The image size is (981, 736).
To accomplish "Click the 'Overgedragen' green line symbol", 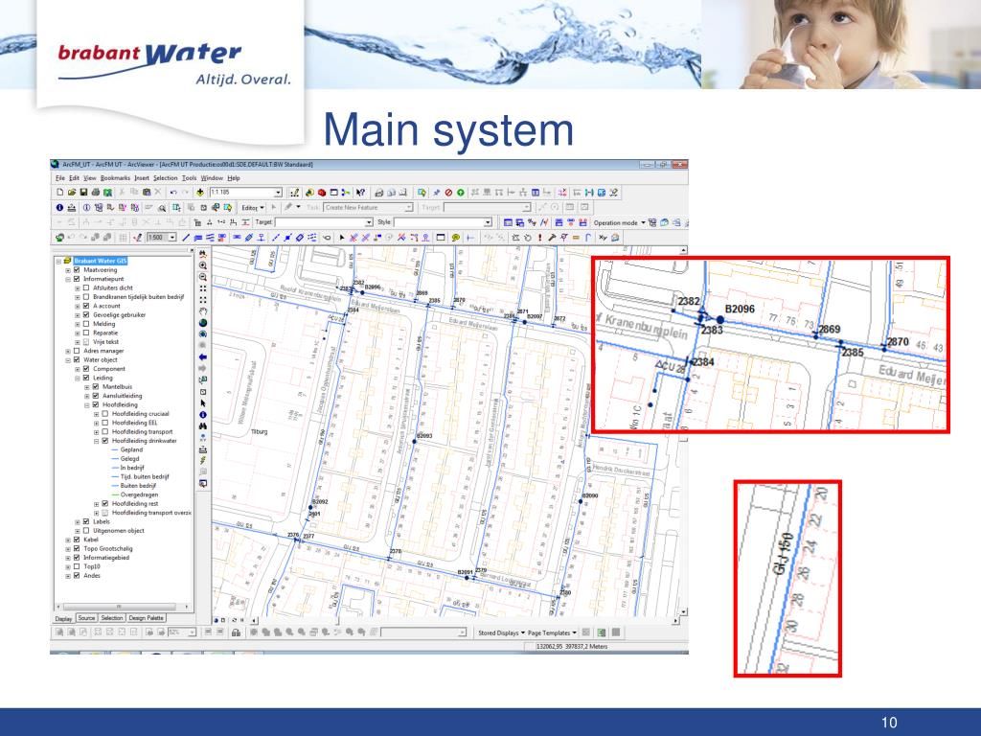I will pyautogui.click(x=115, y=494).
